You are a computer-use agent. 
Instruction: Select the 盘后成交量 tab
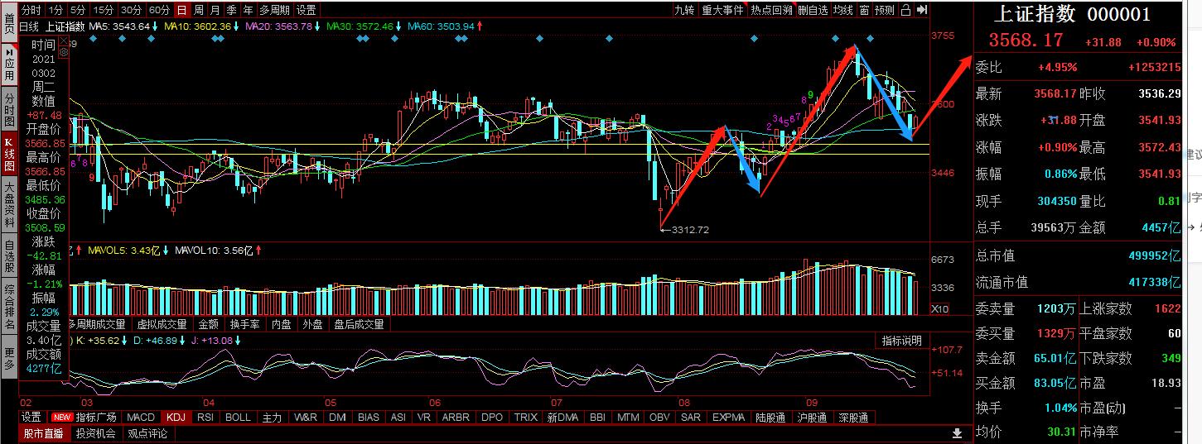point(359,324)
